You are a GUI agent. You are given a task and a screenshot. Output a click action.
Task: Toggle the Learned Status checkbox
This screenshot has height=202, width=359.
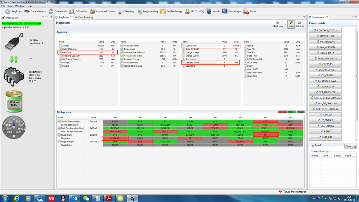coord(184,63)
